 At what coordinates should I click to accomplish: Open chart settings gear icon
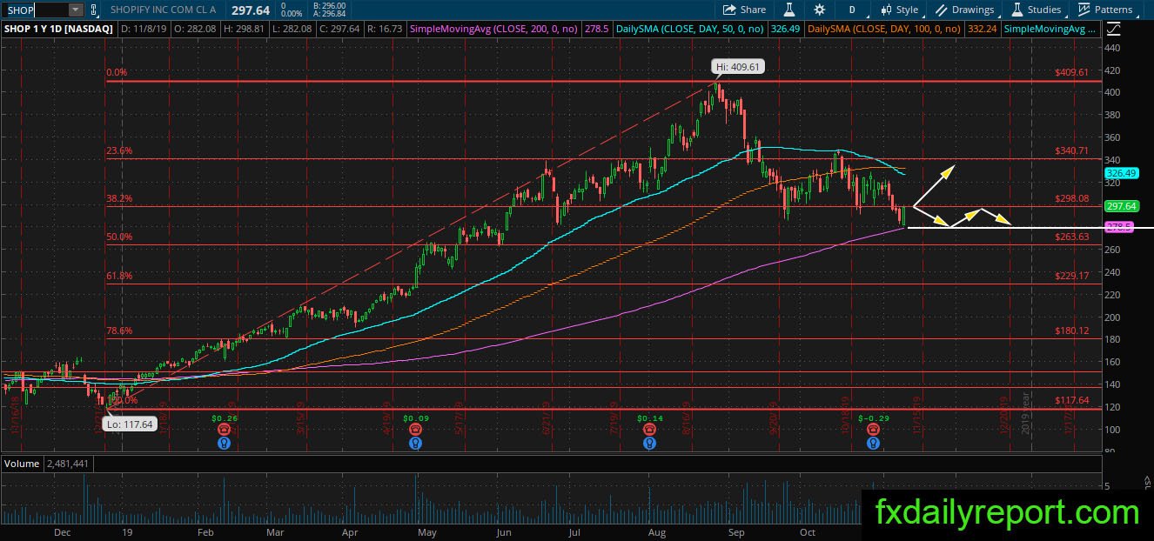click(x=819, y=10)
